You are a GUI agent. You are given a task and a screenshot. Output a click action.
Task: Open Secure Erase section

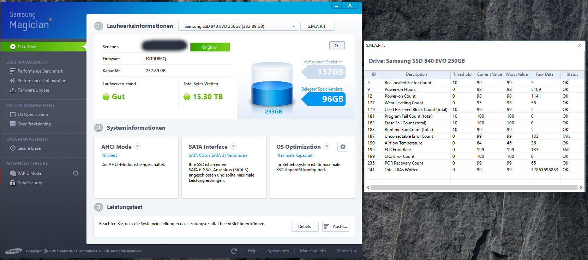pyautogui.click(x=29, y=148)
